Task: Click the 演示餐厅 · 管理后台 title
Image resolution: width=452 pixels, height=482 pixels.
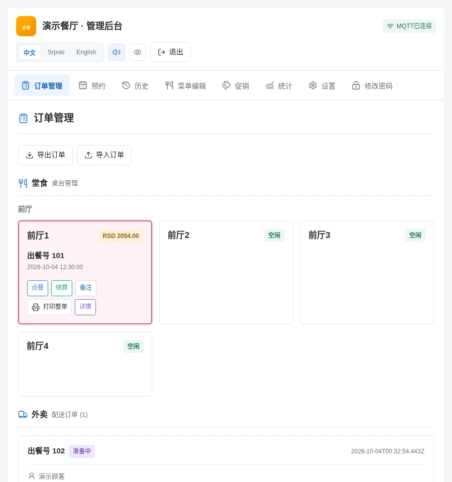Action: pyautogui.click(x=82, y=26)
